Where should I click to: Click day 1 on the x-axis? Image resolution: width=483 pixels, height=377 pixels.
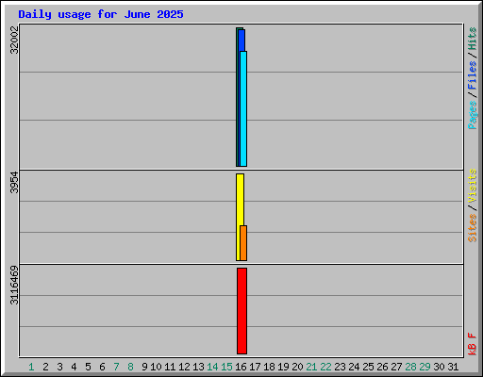pyautogui.click(x=31, y=367)
